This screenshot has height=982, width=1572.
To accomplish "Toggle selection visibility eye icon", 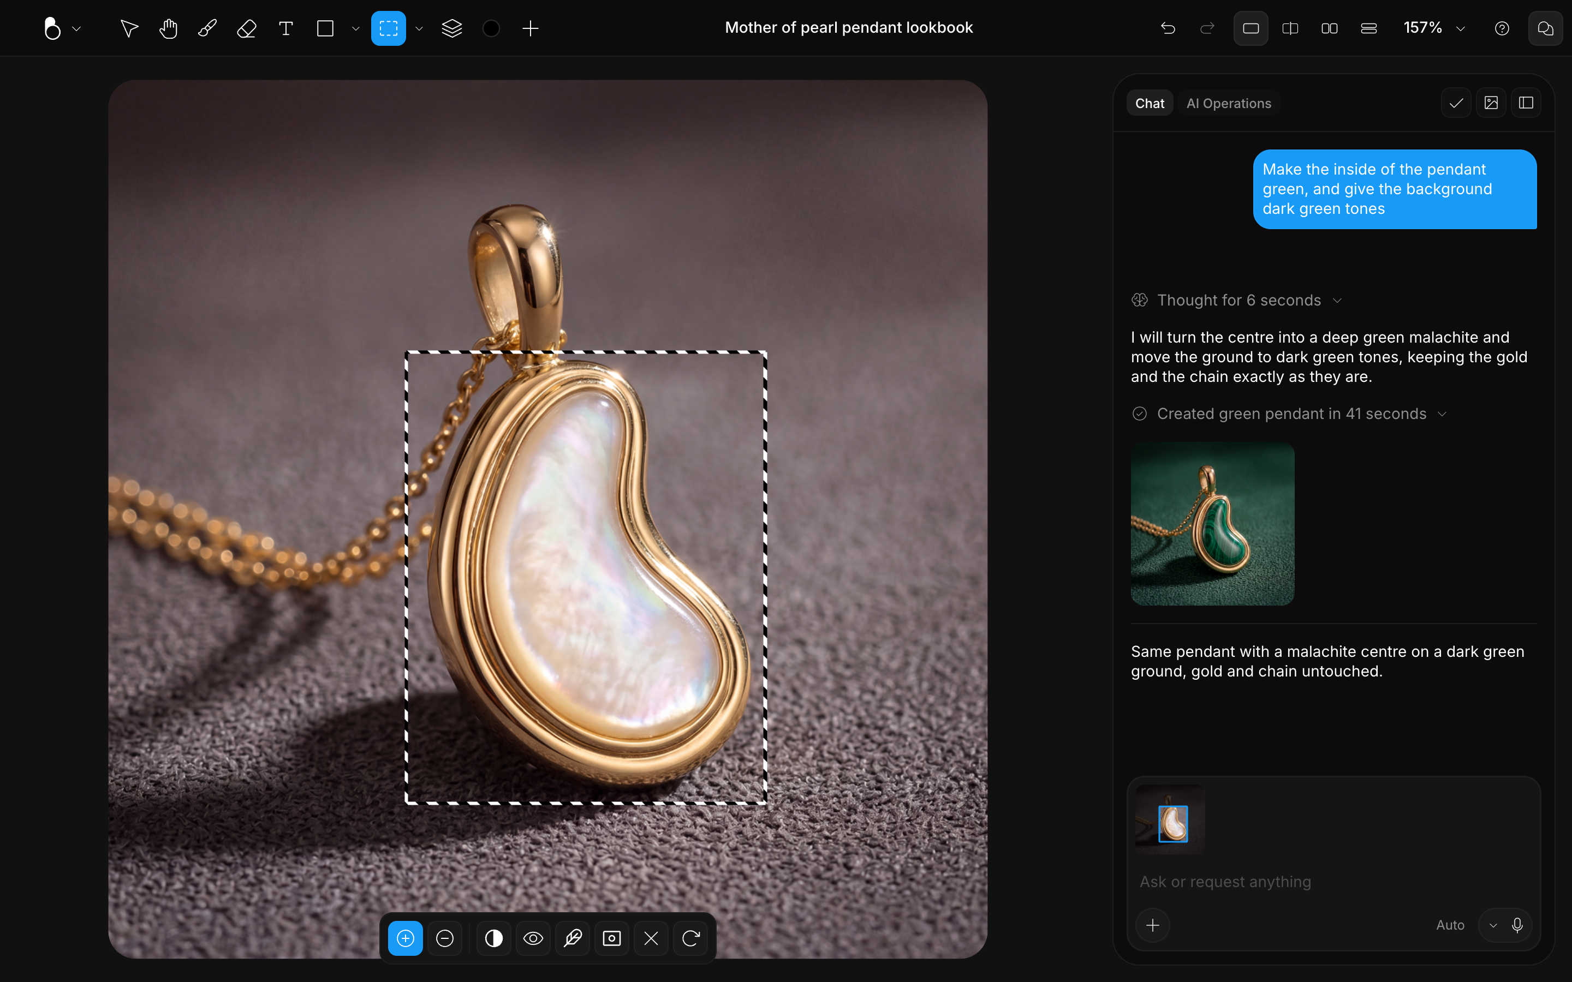I will pos(533,938).
